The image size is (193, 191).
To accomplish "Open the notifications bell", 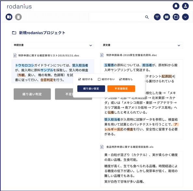I will 176,6.
